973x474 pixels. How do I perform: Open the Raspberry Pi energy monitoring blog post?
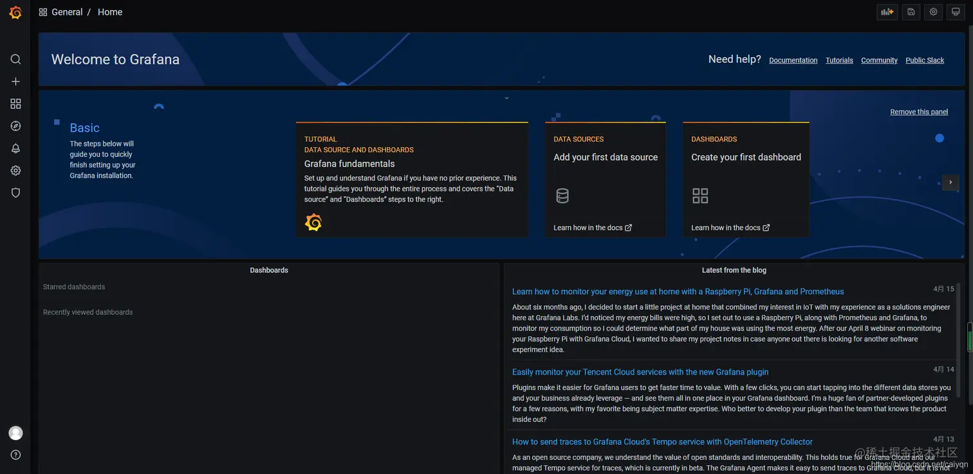point(678,292)
